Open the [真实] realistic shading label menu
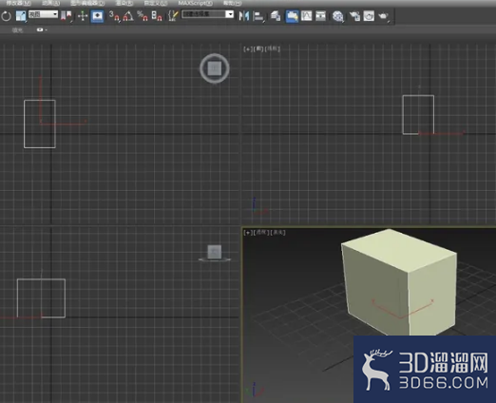 (277, 232)
